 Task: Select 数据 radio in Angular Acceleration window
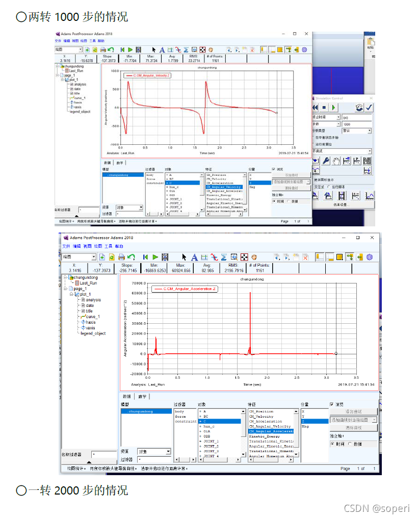coord(350,444)
